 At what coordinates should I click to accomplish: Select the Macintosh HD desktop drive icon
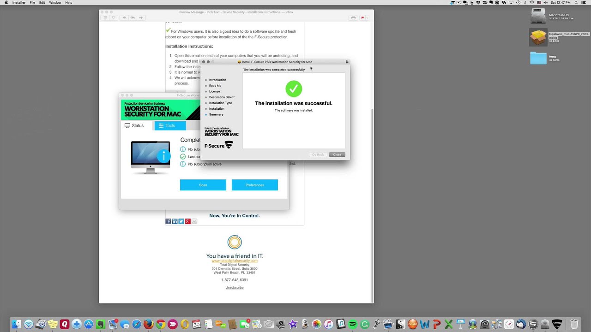coord(538,17)
